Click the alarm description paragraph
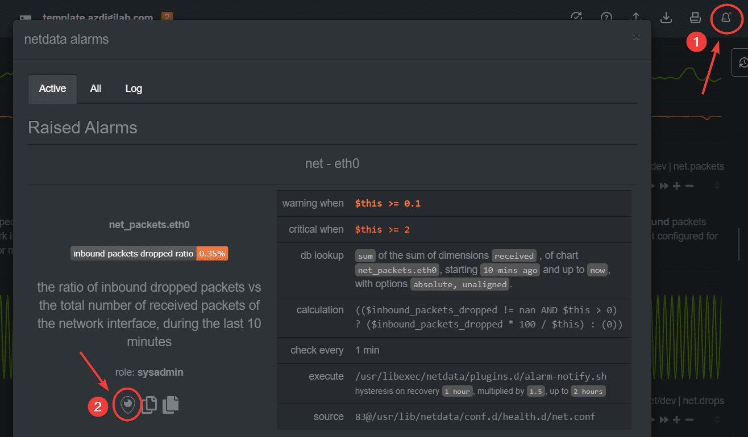This screenshot has width=748, height=437. pos(149,314)
